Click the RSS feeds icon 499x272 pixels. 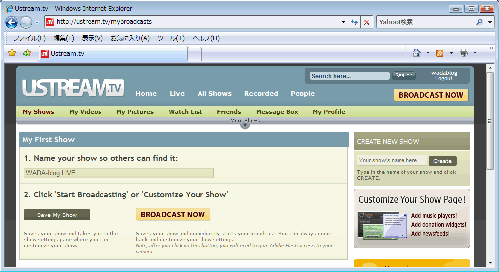pyautogui.click(x=440, y=53)
